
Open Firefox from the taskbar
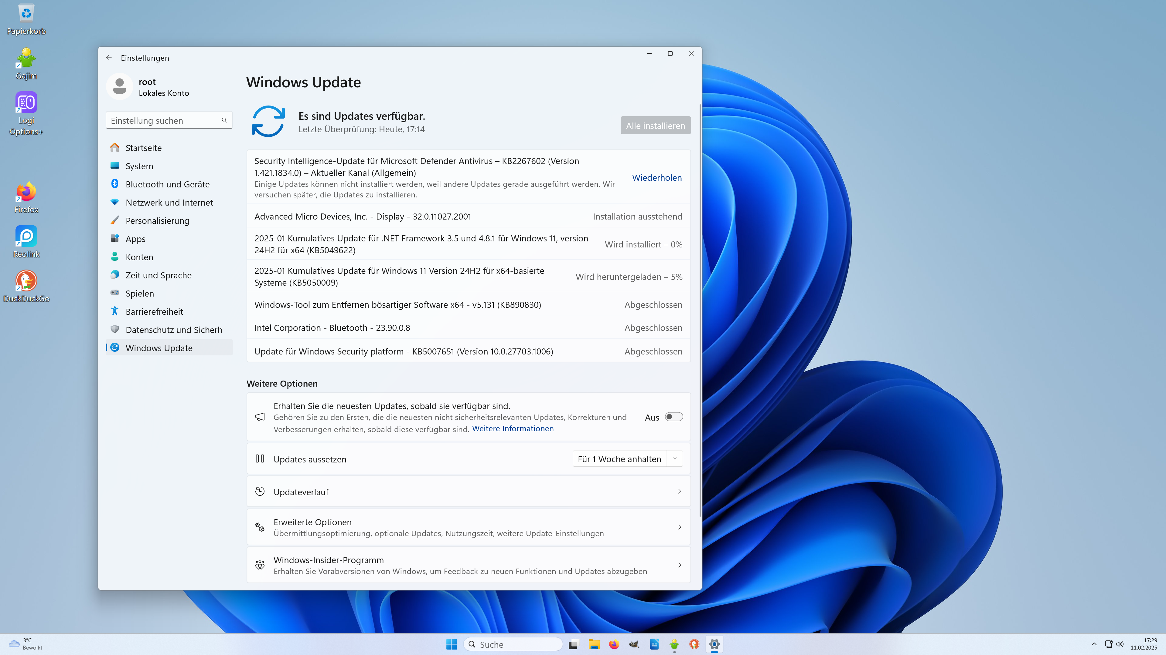(x=614, y=644)
